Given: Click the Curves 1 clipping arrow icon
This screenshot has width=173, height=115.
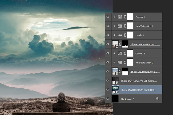Looking at the screenshot, I should click(x=114, y=17).
